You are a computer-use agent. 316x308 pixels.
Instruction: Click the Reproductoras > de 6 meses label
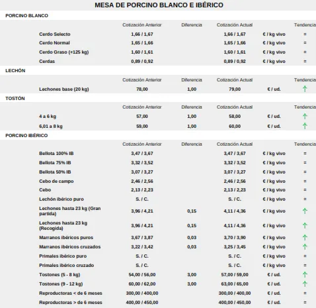click(x=71, y=302)
